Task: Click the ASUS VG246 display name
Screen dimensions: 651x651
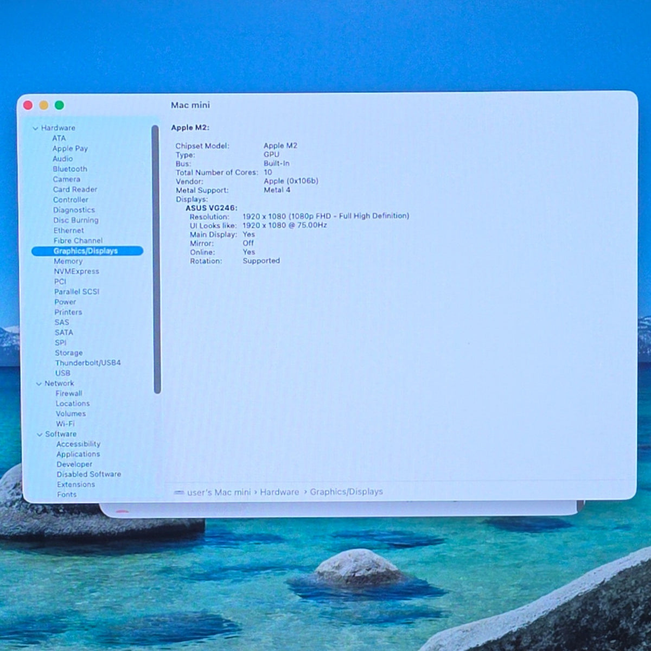Action: (x=212, y=208)
